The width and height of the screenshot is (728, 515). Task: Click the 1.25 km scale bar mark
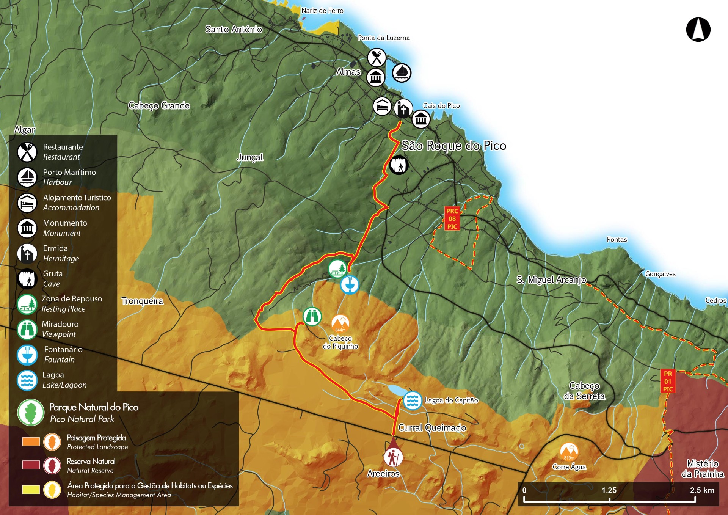pyautogui.click(x=609, y=490)
